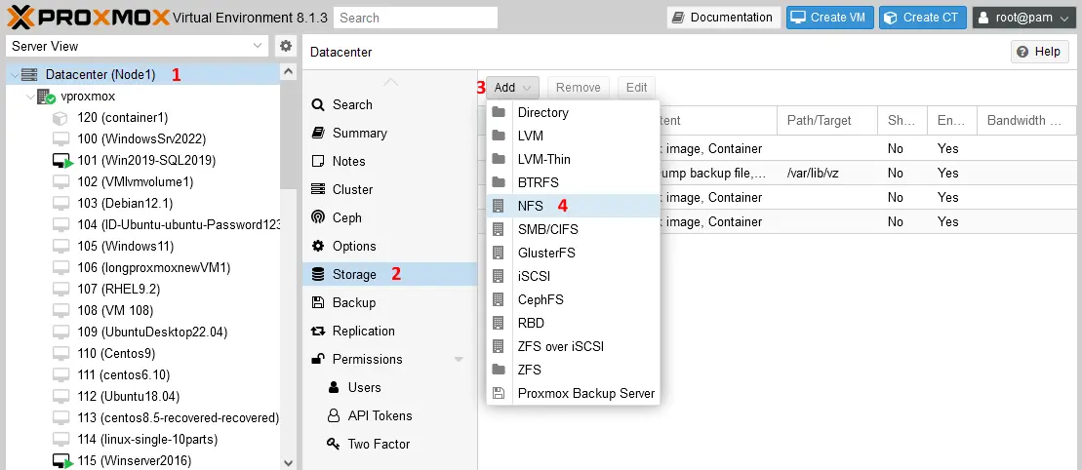1082x470 pixels.
Task: Choose ZFS over iSCSI entry
Action: tap(573, 346)
